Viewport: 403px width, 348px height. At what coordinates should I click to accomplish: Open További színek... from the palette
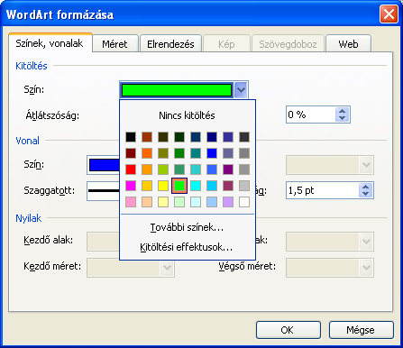point(187,227)
